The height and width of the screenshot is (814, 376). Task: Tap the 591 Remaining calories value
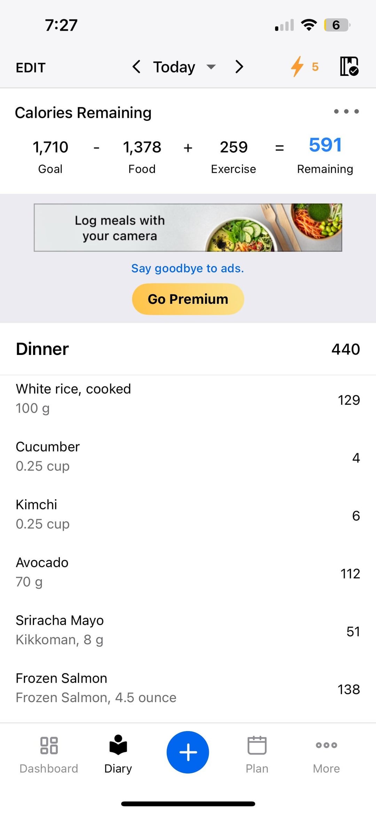pos(325,145)
